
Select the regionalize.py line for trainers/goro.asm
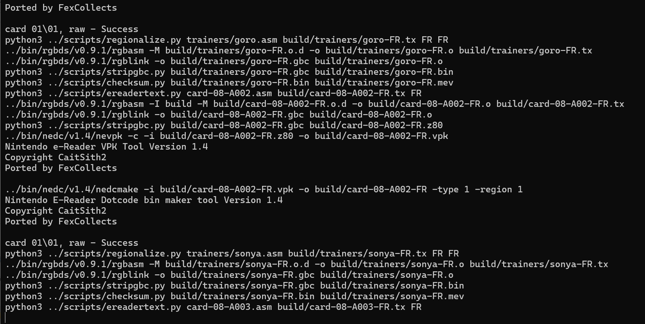(x=227, y=40)
